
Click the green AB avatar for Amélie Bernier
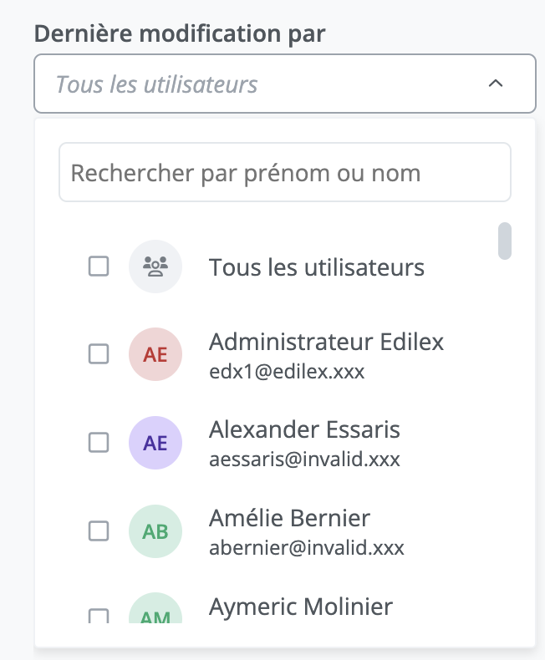pos(155,531)
